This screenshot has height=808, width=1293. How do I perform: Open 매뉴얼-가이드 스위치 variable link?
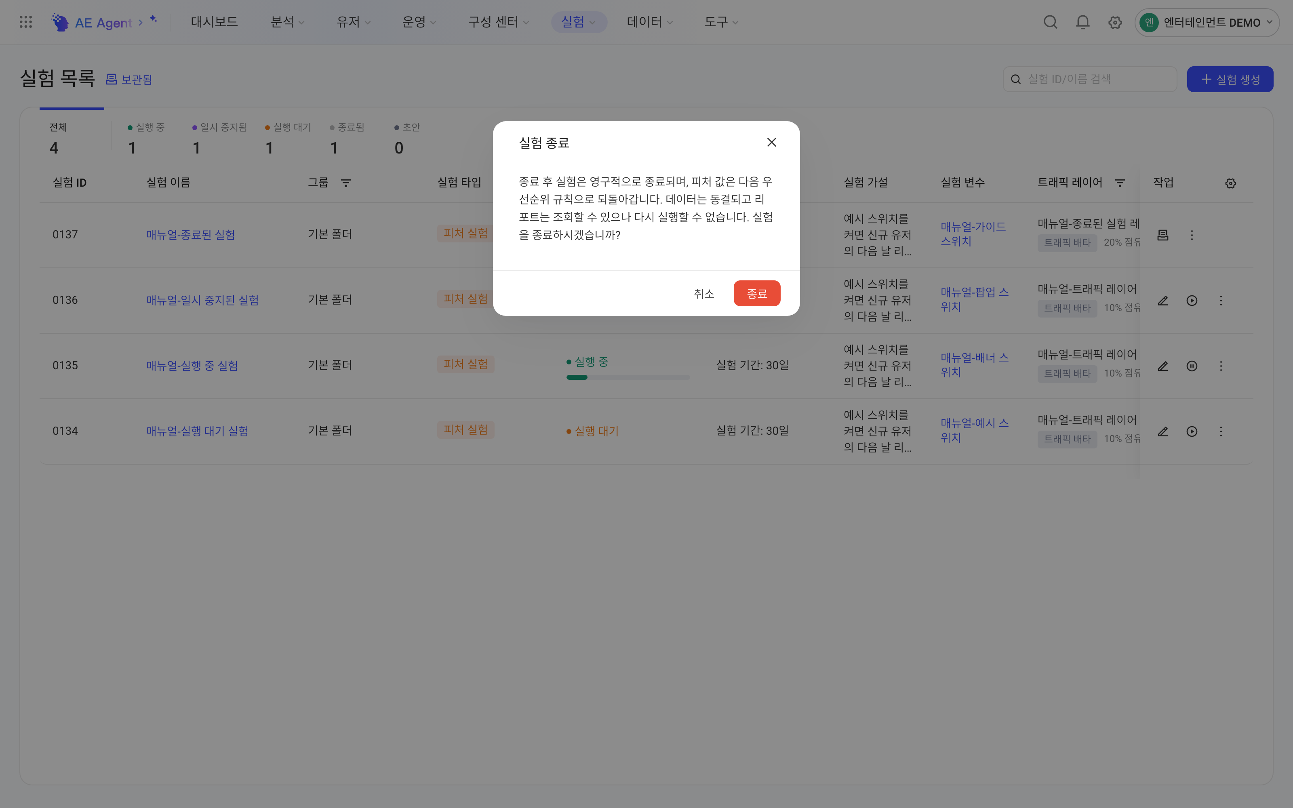click(973, 234)
